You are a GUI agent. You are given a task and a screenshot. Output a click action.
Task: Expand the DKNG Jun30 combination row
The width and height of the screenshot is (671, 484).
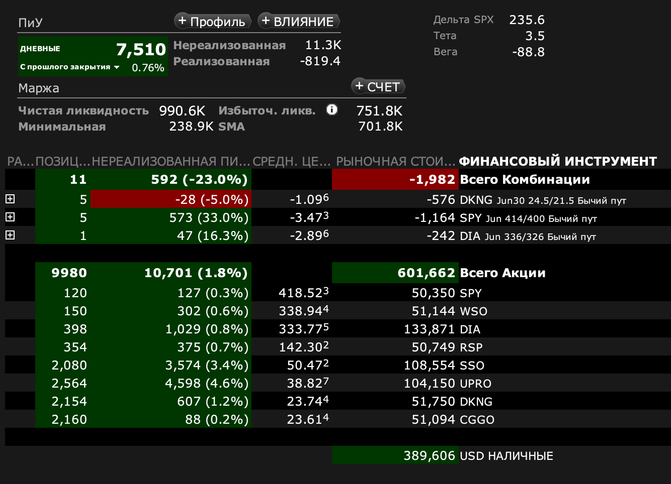pos(10,199)
